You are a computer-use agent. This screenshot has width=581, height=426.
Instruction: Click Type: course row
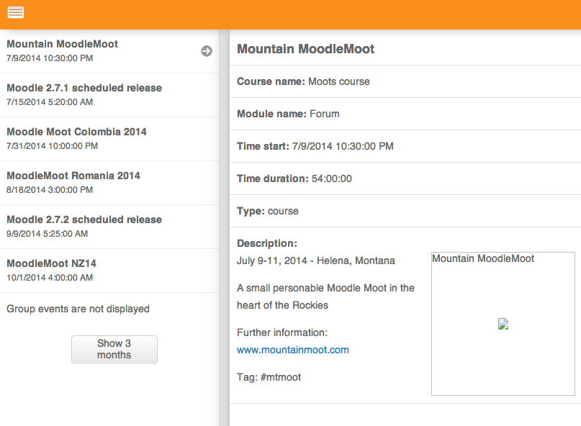[x=405, y=211]
